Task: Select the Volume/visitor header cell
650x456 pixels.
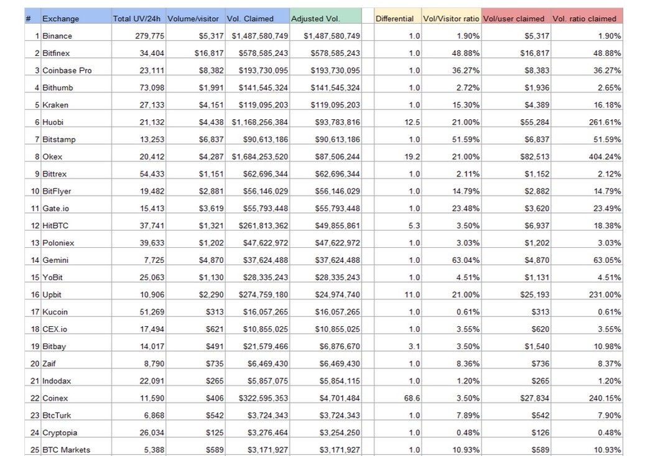Action: click(x=195, y=16)
